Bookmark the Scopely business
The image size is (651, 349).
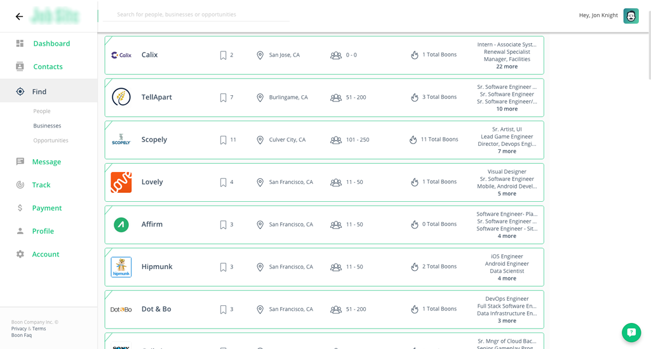coord(223,140)
